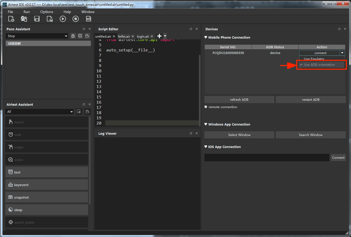
Task: Insert a keyevent command
Action: coord(47,185)
